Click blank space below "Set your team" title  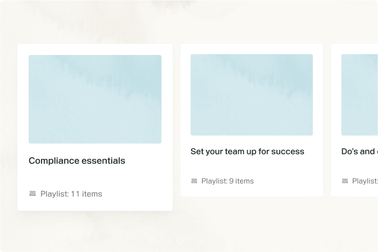pos(252,167)
